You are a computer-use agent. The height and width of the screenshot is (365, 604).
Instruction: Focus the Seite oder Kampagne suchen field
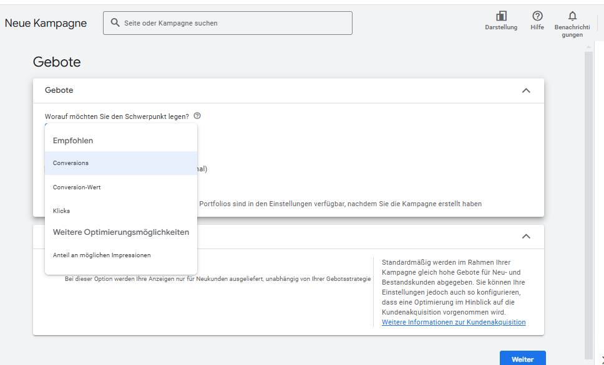[228, 23]
